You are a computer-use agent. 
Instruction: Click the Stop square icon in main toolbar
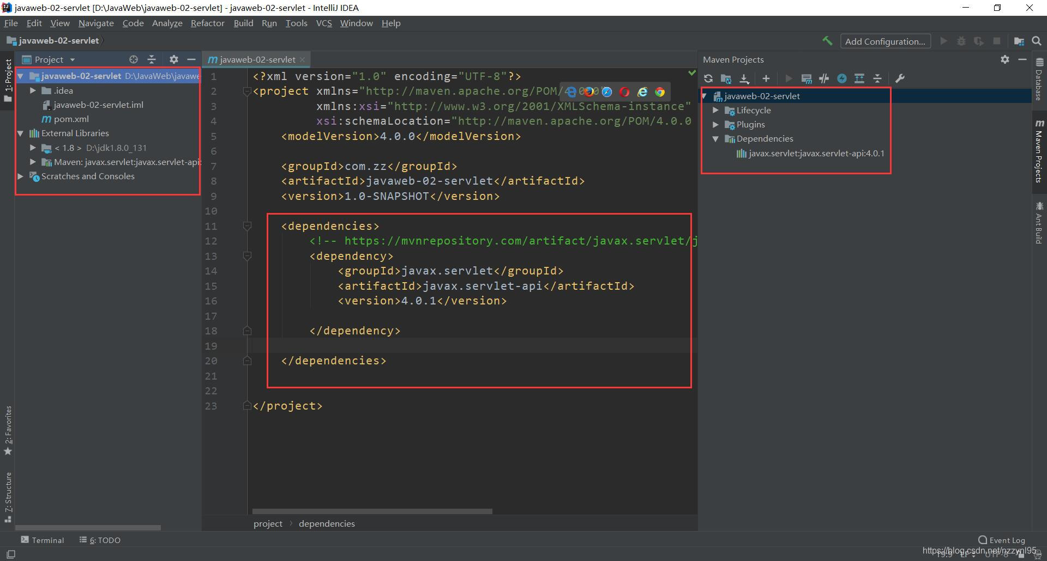point(997,41)
